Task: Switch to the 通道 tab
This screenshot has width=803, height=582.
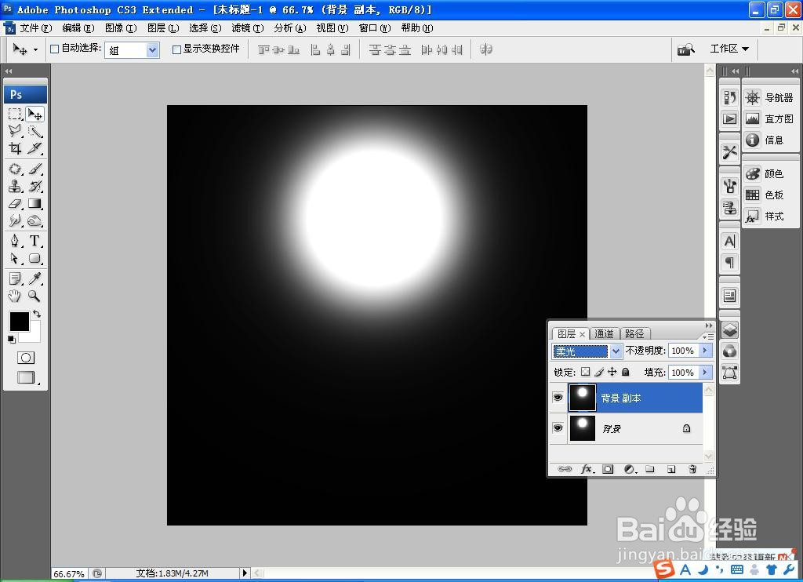Action: (x=605, y=333)
